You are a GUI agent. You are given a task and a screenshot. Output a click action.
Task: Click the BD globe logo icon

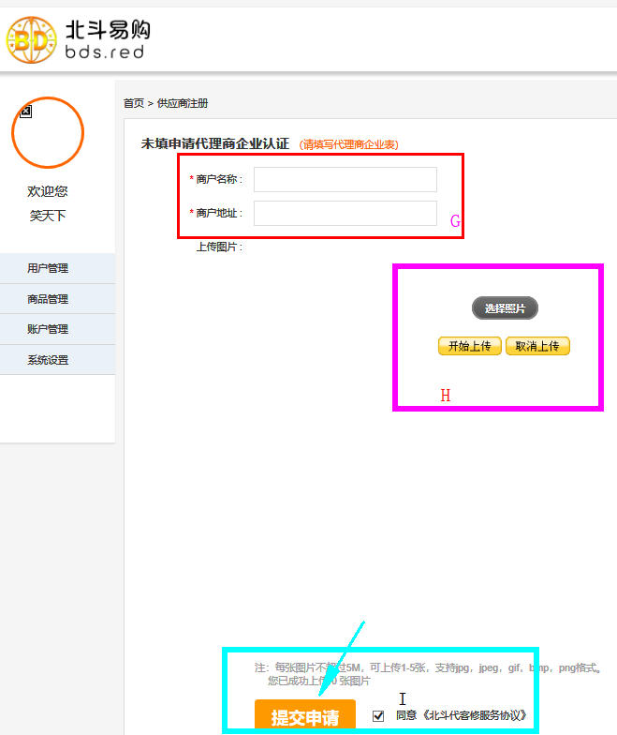tap(32, 40)
